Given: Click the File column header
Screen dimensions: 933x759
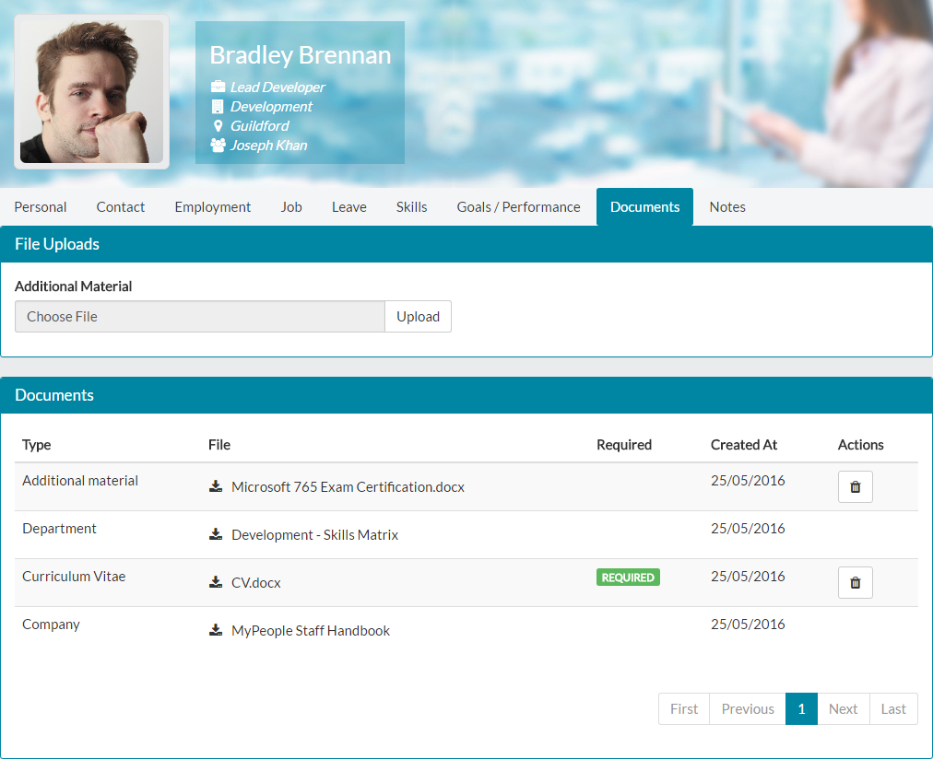Looking at the screenshot, I should pos(219,445).
